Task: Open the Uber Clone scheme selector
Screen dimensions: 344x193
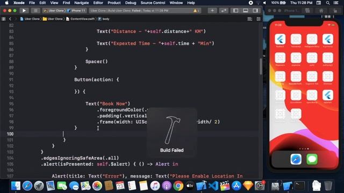Action: point(54,11)
